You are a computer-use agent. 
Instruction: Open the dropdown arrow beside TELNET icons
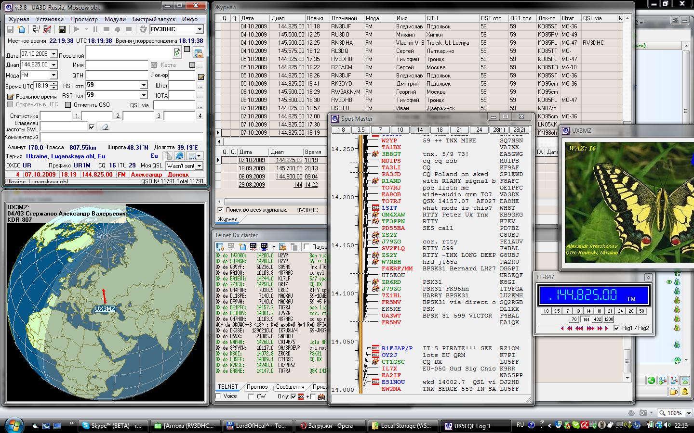(274, 247)
